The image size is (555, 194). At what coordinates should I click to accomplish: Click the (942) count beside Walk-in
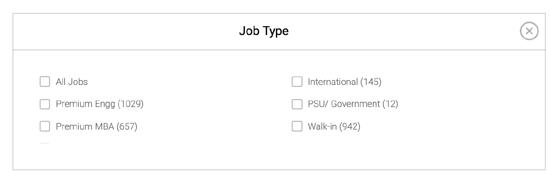pyautogui.click(x=350, y=127)
